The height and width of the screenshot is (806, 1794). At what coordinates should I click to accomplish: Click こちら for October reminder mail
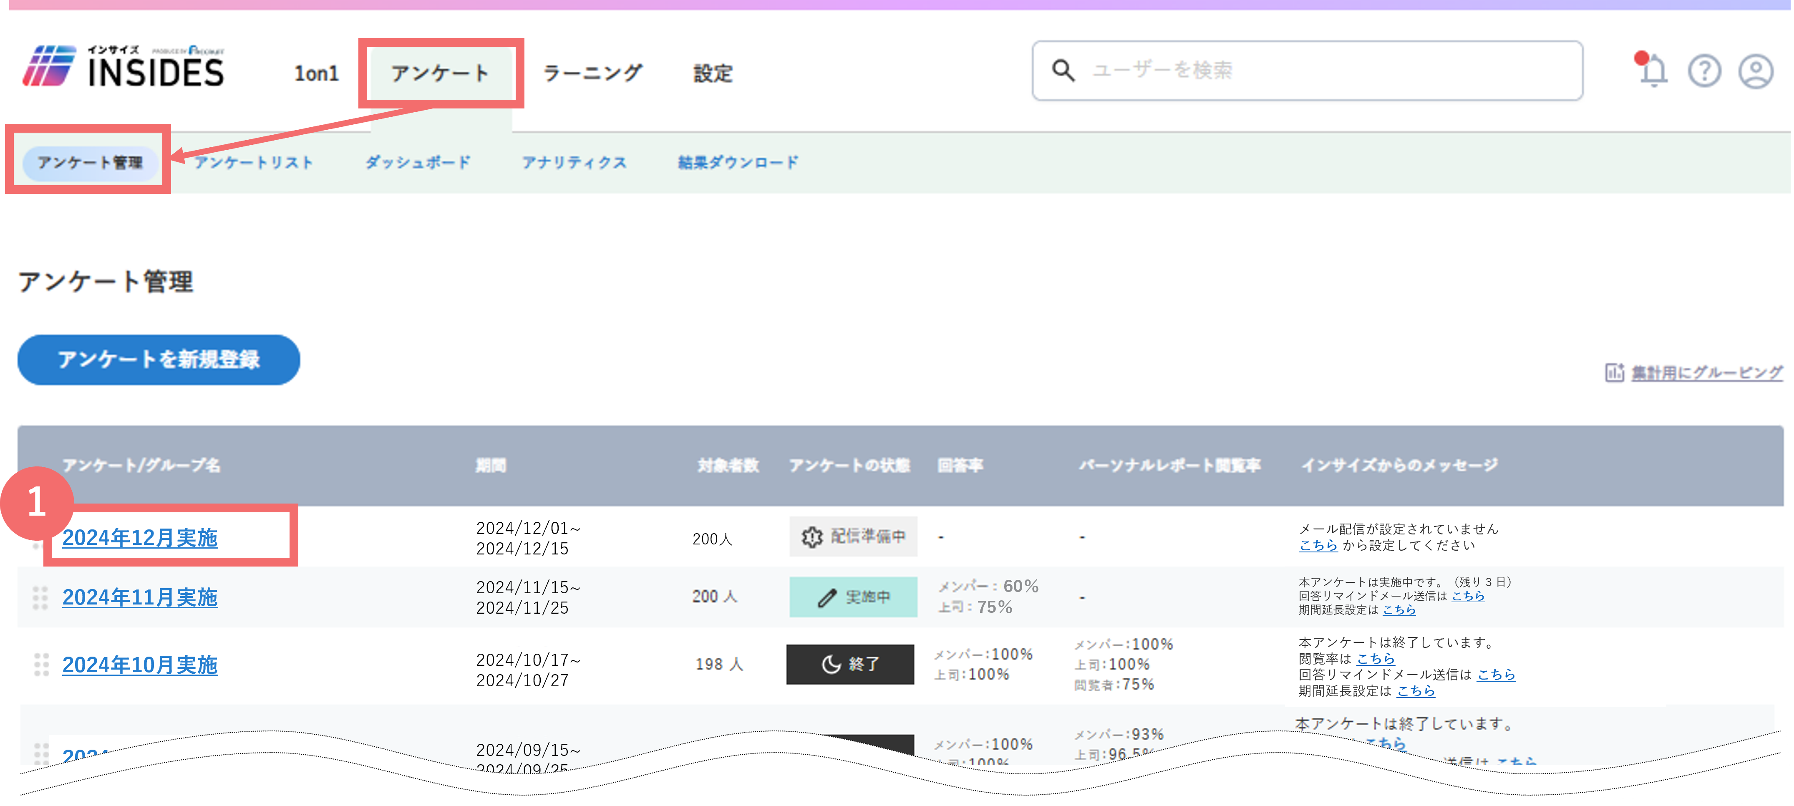1496,675
